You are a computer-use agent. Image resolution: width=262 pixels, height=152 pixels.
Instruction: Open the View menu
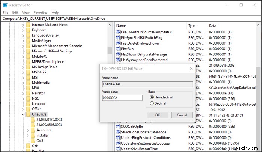26,12
